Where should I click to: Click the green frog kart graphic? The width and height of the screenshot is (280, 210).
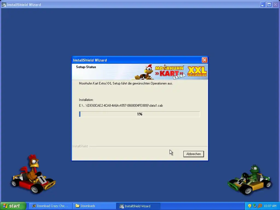click(249, 180)
